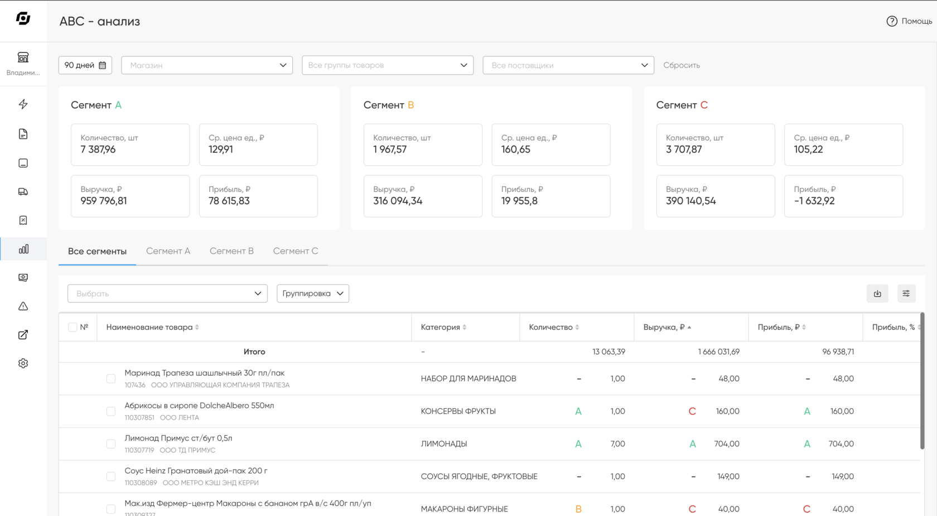
Task: Switch to the Сегмент A tab
Action: point(168,251)
